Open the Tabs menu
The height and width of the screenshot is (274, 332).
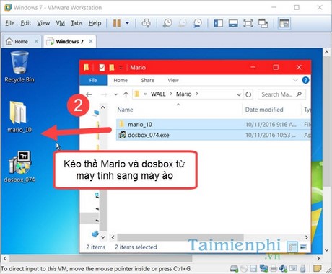pyautogui.click(x=77, y=23)
